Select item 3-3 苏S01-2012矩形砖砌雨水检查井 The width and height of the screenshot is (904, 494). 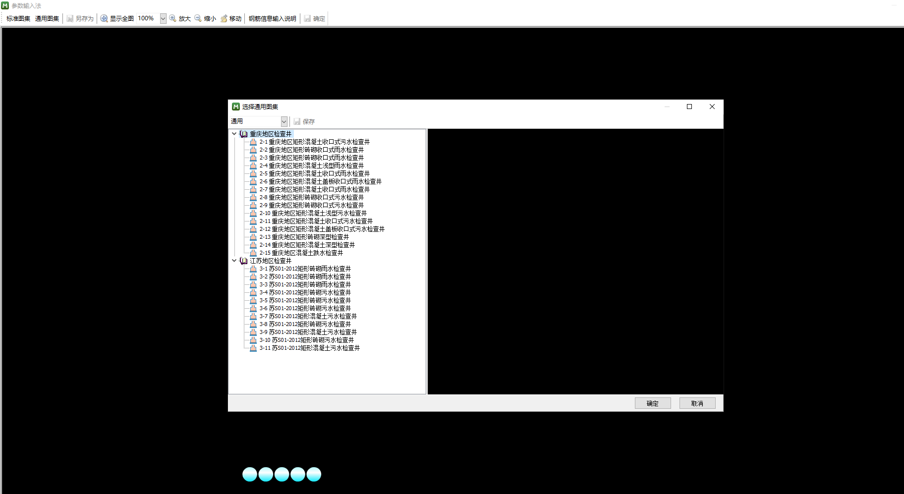point(305,284)
